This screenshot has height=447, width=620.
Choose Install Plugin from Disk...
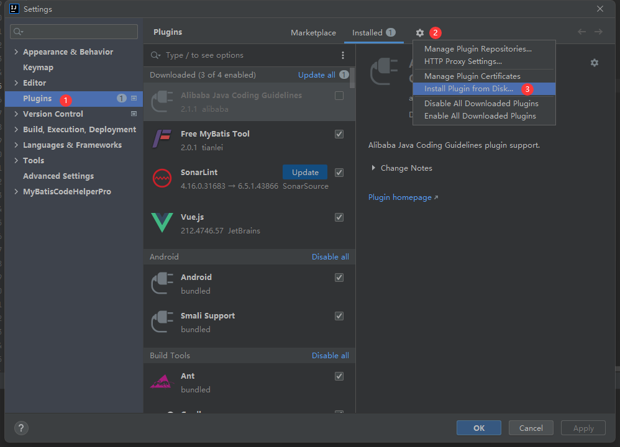click(x=484, y=89)
